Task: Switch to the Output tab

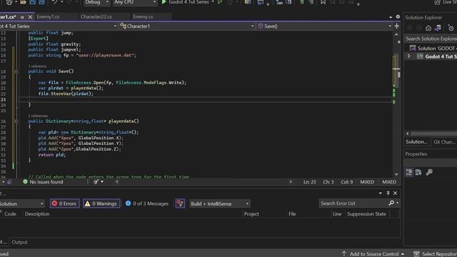Action: [19, 242]
